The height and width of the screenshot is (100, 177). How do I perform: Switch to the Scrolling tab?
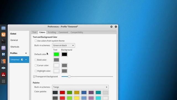pos(52,32)
